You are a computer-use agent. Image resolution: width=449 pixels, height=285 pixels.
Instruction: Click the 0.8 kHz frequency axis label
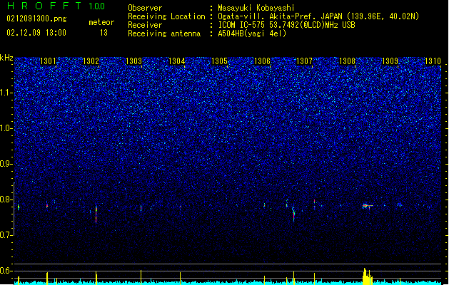point(6,199)
